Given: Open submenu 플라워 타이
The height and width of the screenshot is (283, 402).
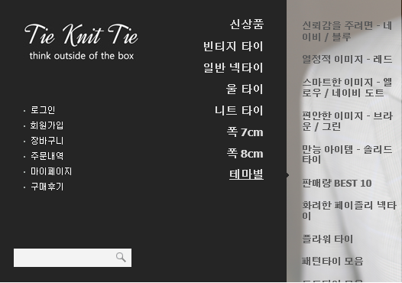Looking at the screenshot, I should [x=327, y=239].
